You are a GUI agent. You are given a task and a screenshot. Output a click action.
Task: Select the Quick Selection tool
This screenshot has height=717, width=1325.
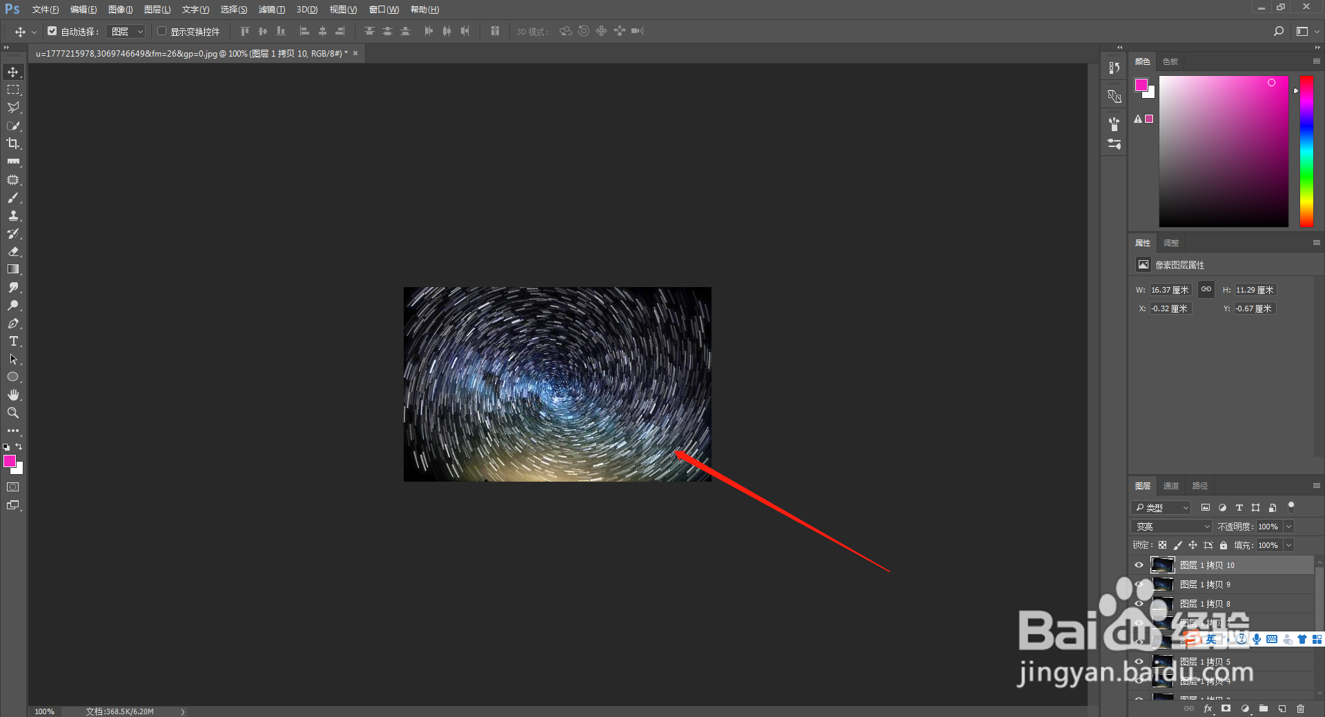coord(13,126)
